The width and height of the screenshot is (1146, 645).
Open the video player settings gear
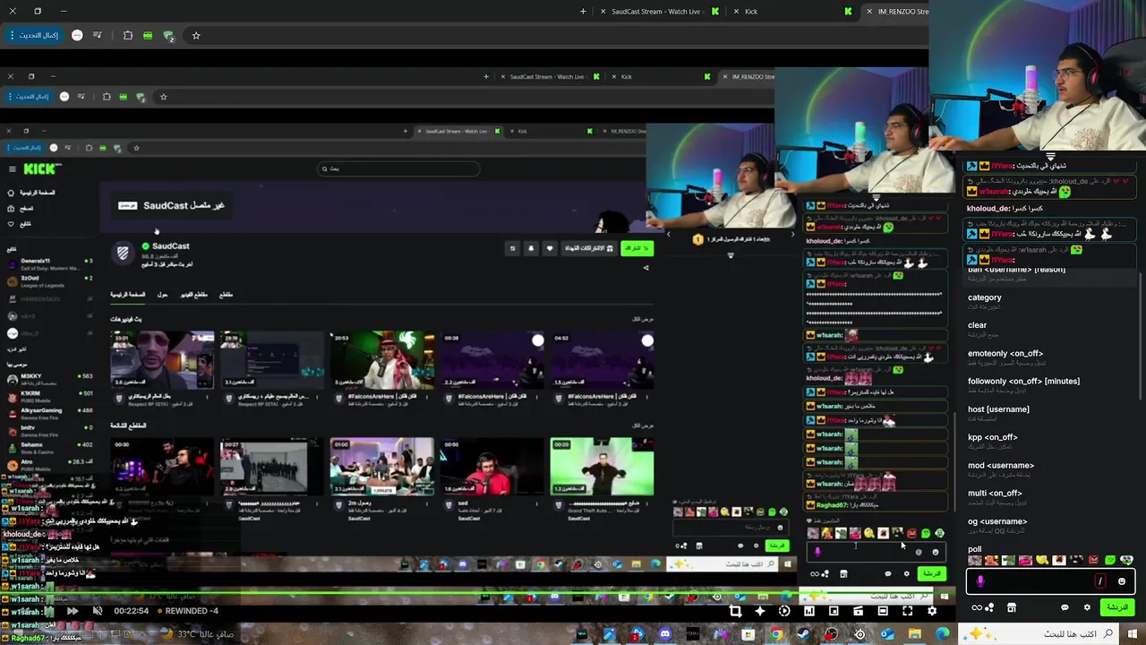click(x=932, y=611)
